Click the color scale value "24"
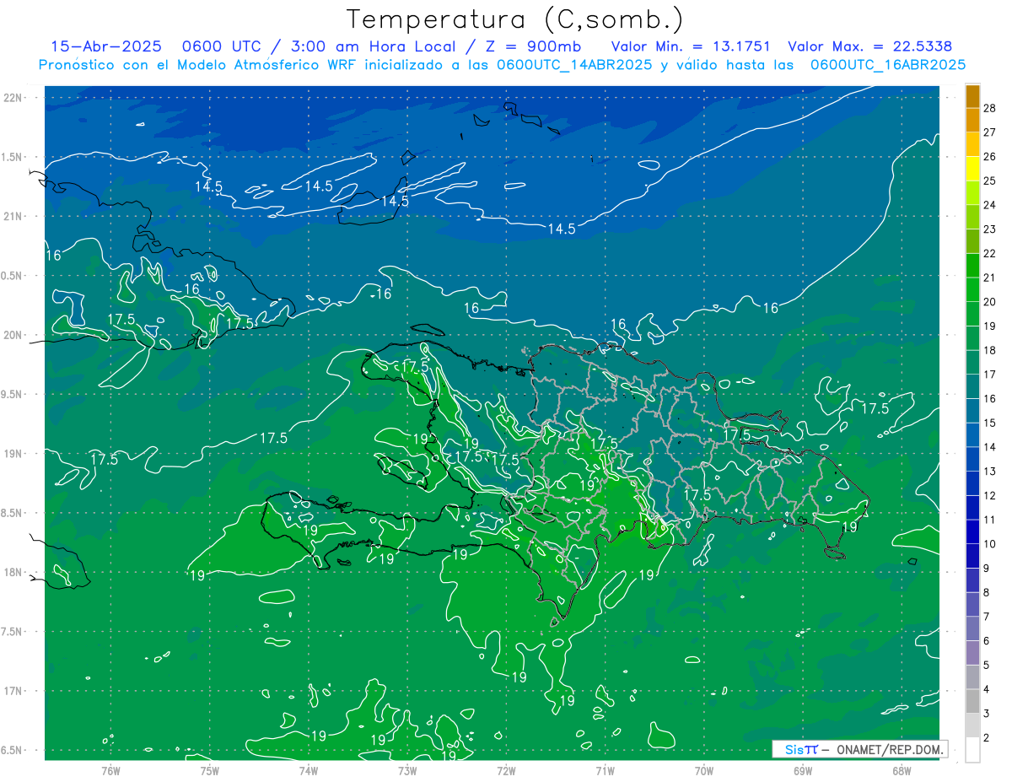Viewport: 1012px width, 782px height. [990, 205]
